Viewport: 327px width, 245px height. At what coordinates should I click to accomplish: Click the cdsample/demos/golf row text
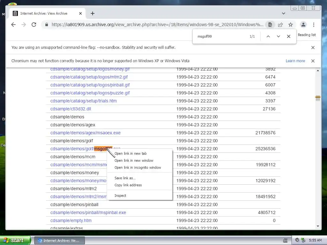tap(72, 141)
